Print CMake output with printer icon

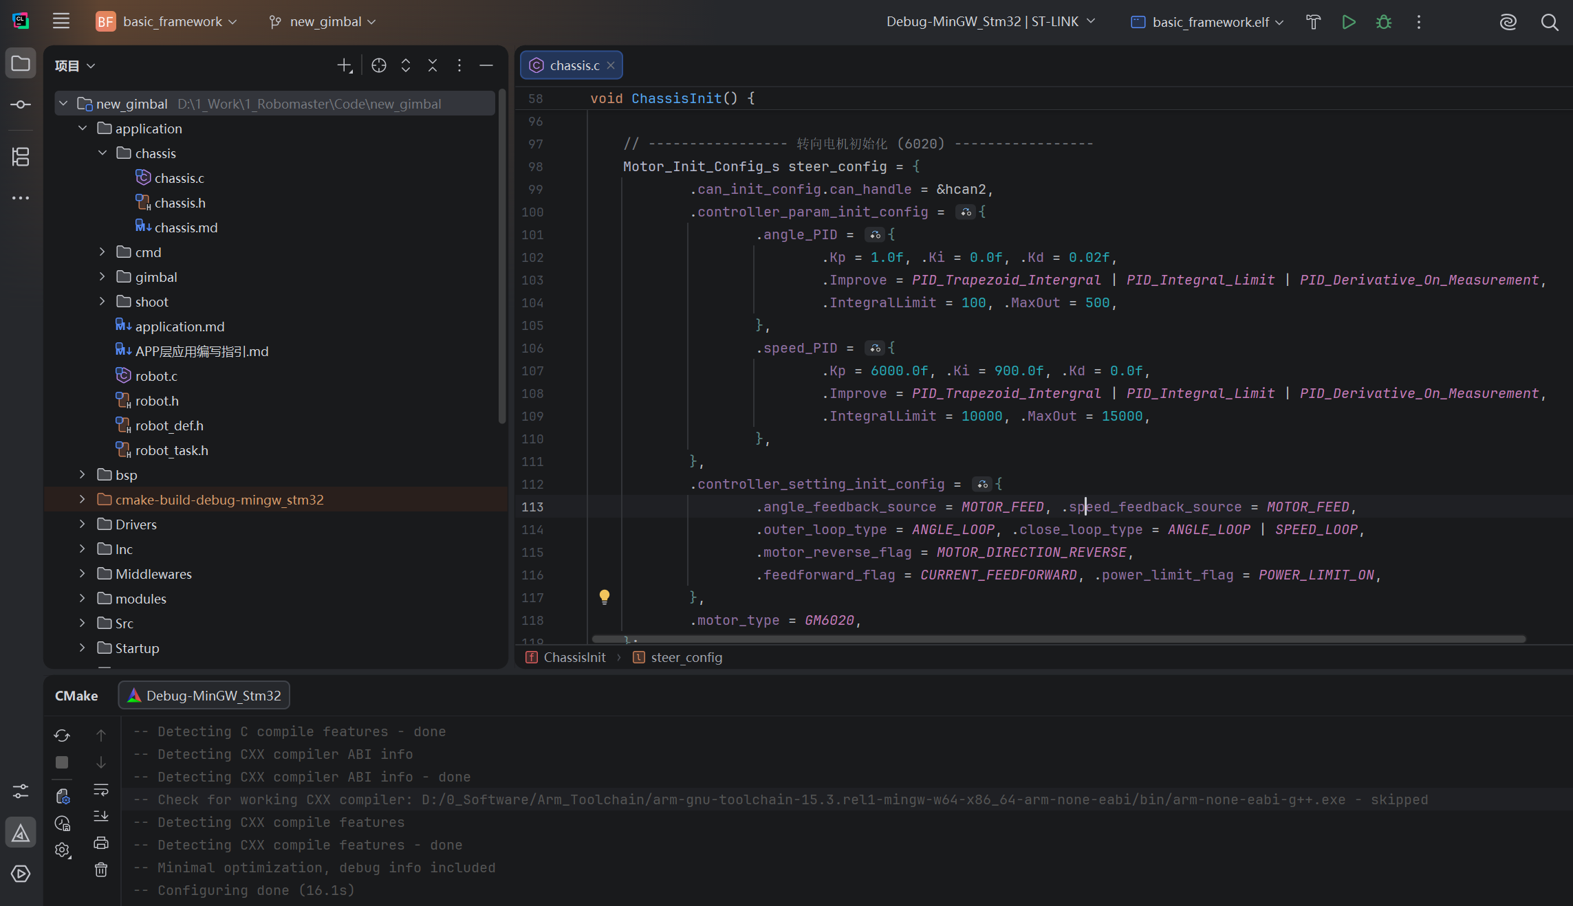pos(101,843)
